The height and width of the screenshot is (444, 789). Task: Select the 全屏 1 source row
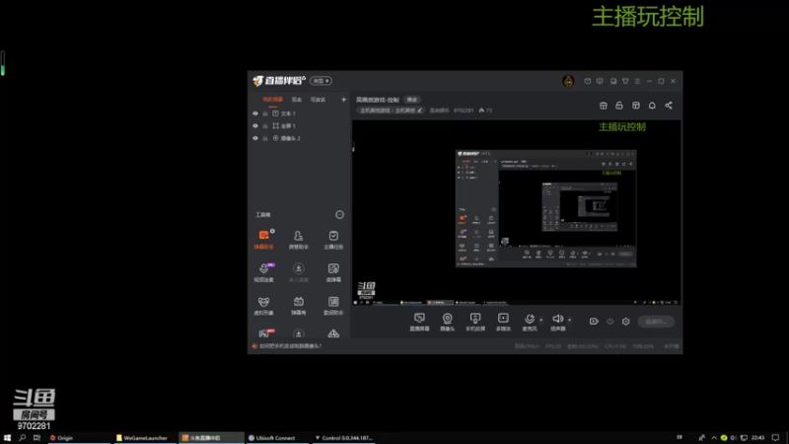299,126
